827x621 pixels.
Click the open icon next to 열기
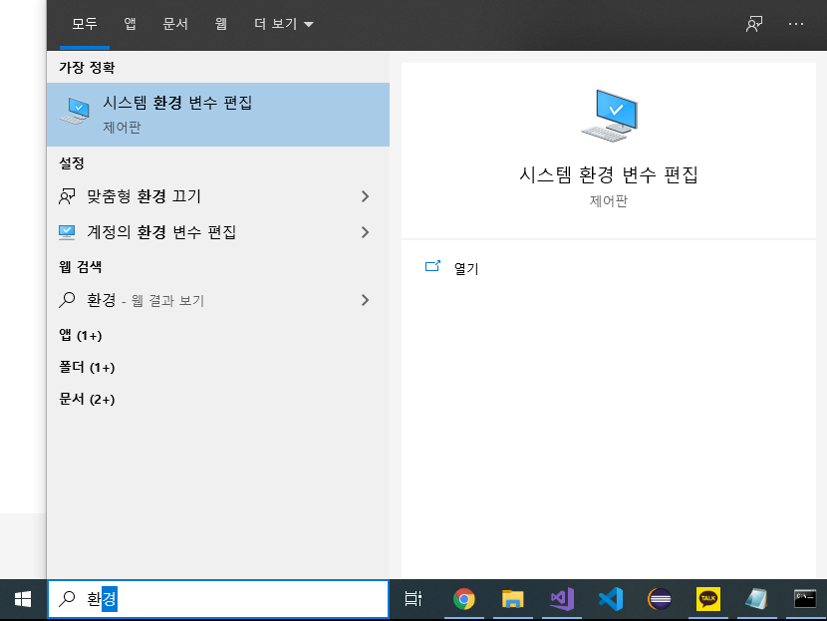click(432, 266)
